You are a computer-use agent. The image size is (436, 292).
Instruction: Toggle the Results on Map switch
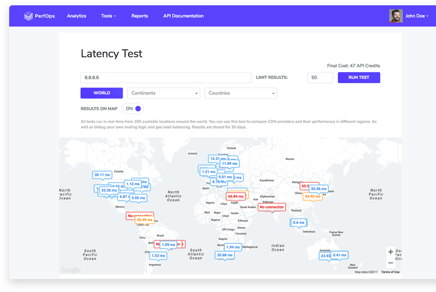point(133,109)
